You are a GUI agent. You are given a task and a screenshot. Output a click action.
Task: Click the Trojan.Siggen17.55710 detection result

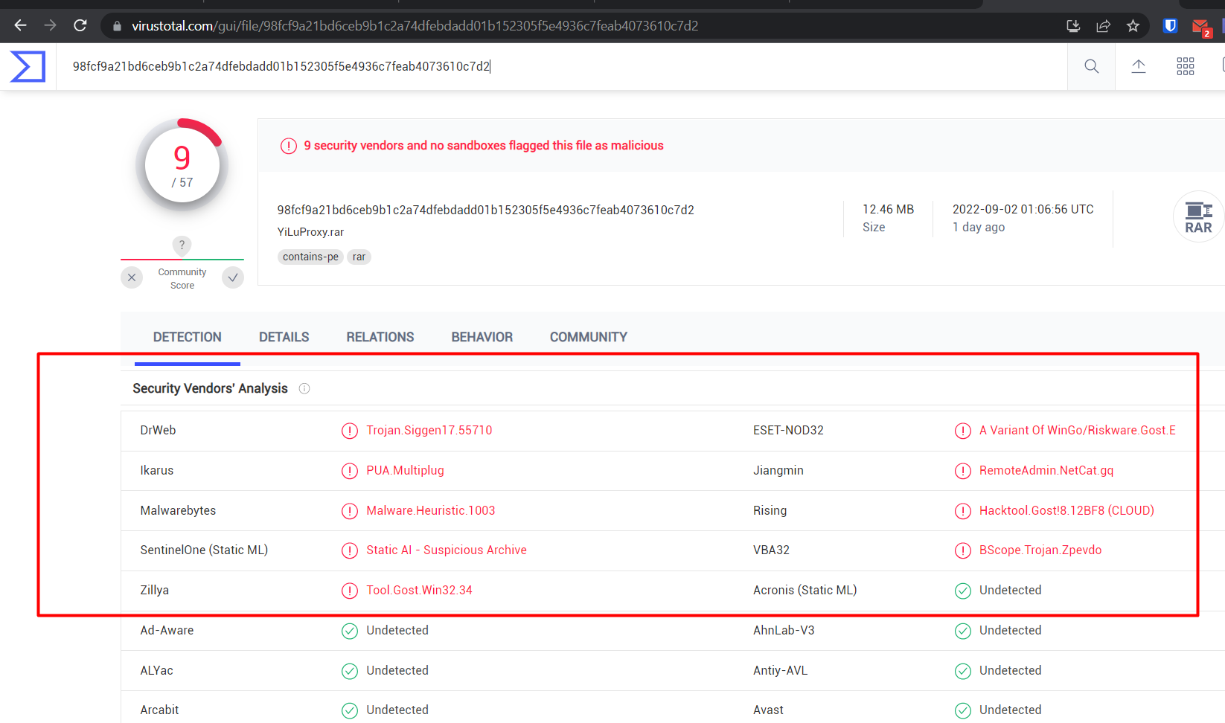click(x=429, y=430)
